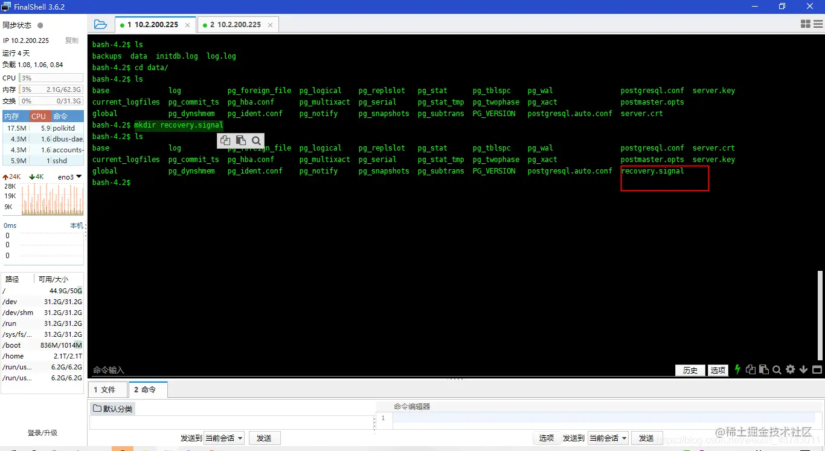Open the right 当前会话 dropdown in the command editor
Image resolution: width=825 pixels, height=451 pixels.
click(608, 438)
